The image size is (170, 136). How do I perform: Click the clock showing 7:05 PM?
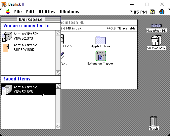pos(138,12)
